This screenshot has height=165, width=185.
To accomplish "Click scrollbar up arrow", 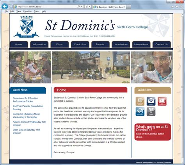I will (x=182, y=15).
